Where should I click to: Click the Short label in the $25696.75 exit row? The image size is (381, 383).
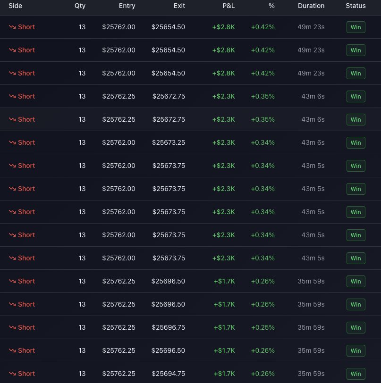point(26,327)
